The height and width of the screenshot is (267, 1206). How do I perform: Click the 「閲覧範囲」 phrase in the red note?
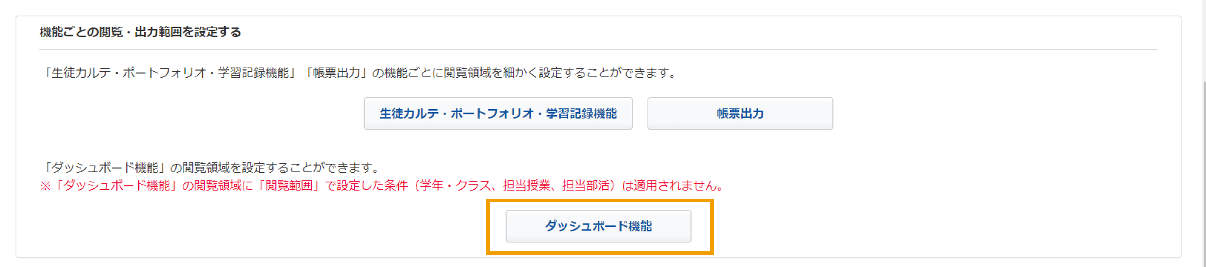coord(289,186)
